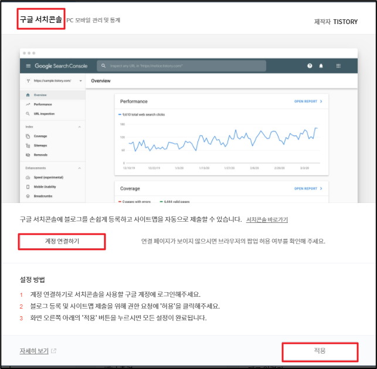Screen dimensions: 377x369
Task: Select Coverage in the sidebar
Action: click(x=40, y=136)
